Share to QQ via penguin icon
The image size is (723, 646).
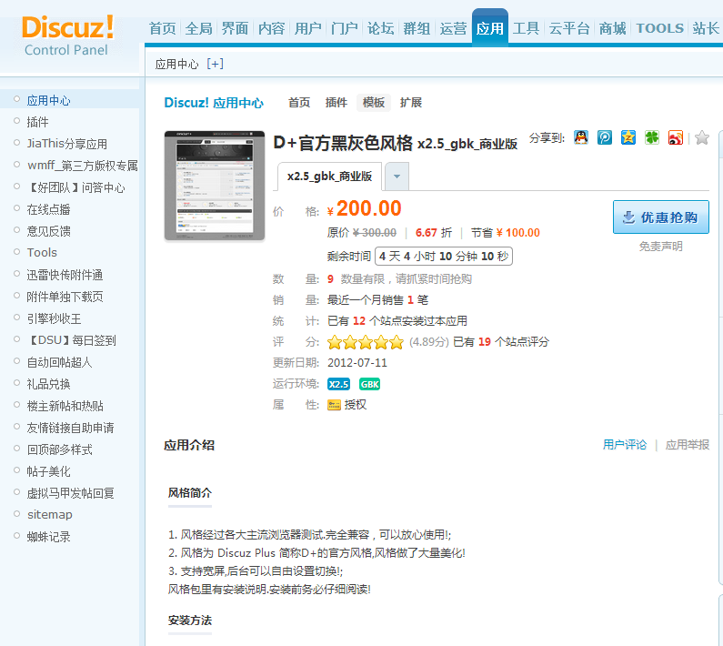point(581,137)
